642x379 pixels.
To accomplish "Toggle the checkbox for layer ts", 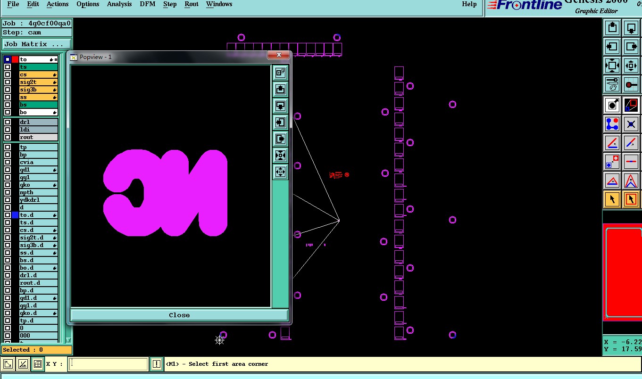I will coord(8,67).
